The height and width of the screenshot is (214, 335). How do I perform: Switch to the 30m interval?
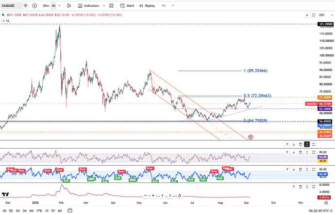(46, 6)
